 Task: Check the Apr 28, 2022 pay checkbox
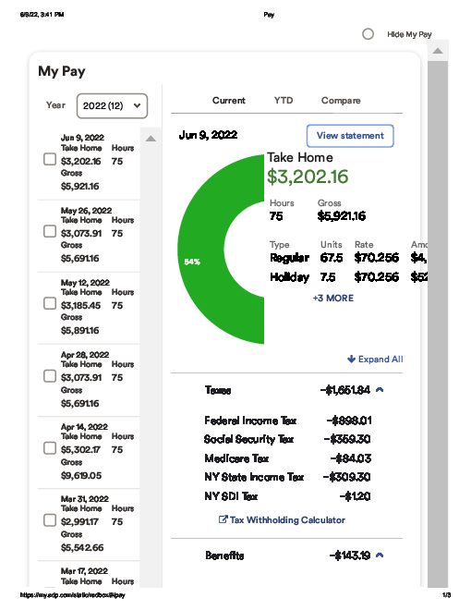[50, 376]
